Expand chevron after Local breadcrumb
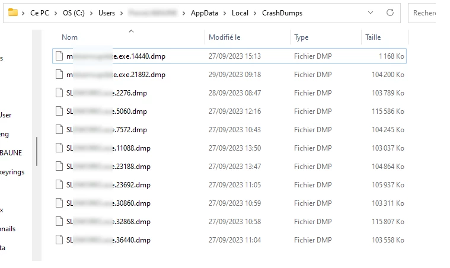Image resolution: width=450 pixels, height=268 pixels. click(x=255, y=13)
